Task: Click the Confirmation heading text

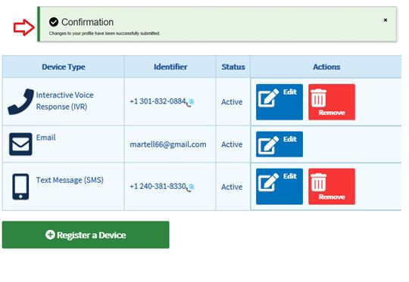Action: tap(87, 22)
